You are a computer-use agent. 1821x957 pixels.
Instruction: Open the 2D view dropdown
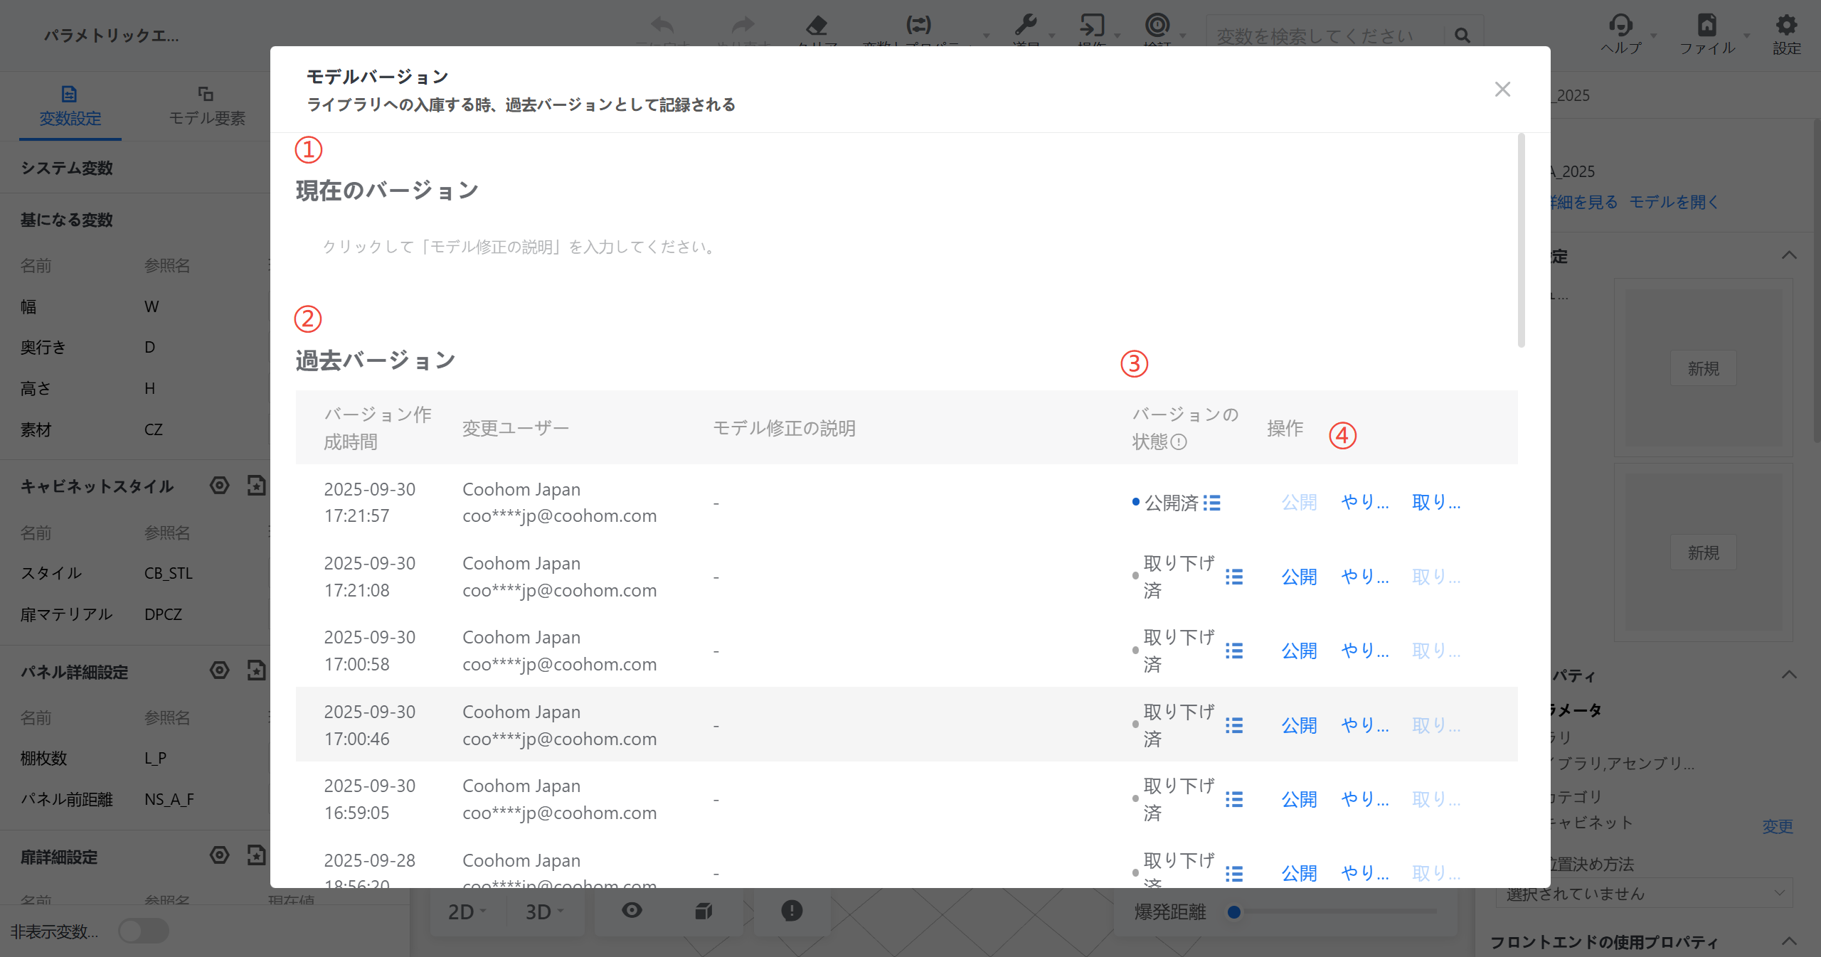pyautogui.click(x=467, y=911)
